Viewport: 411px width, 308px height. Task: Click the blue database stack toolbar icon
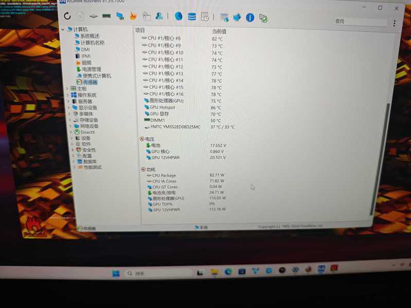pos(192,17)
